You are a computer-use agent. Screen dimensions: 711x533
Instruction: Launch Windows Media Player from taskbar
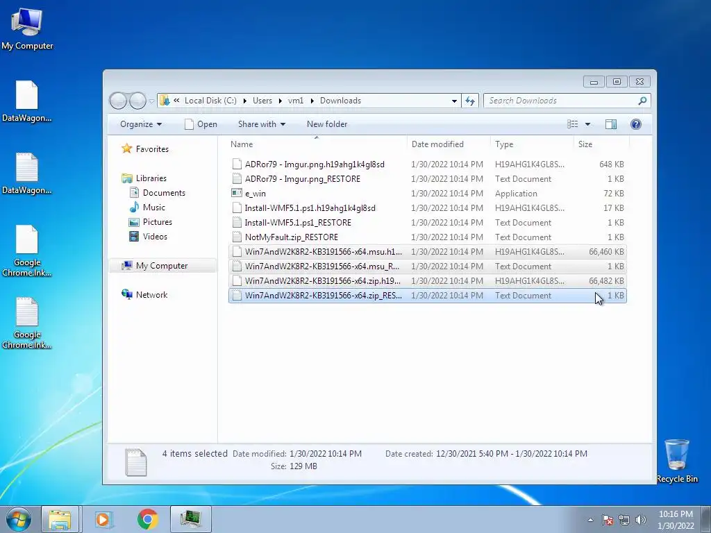[103, 519]
